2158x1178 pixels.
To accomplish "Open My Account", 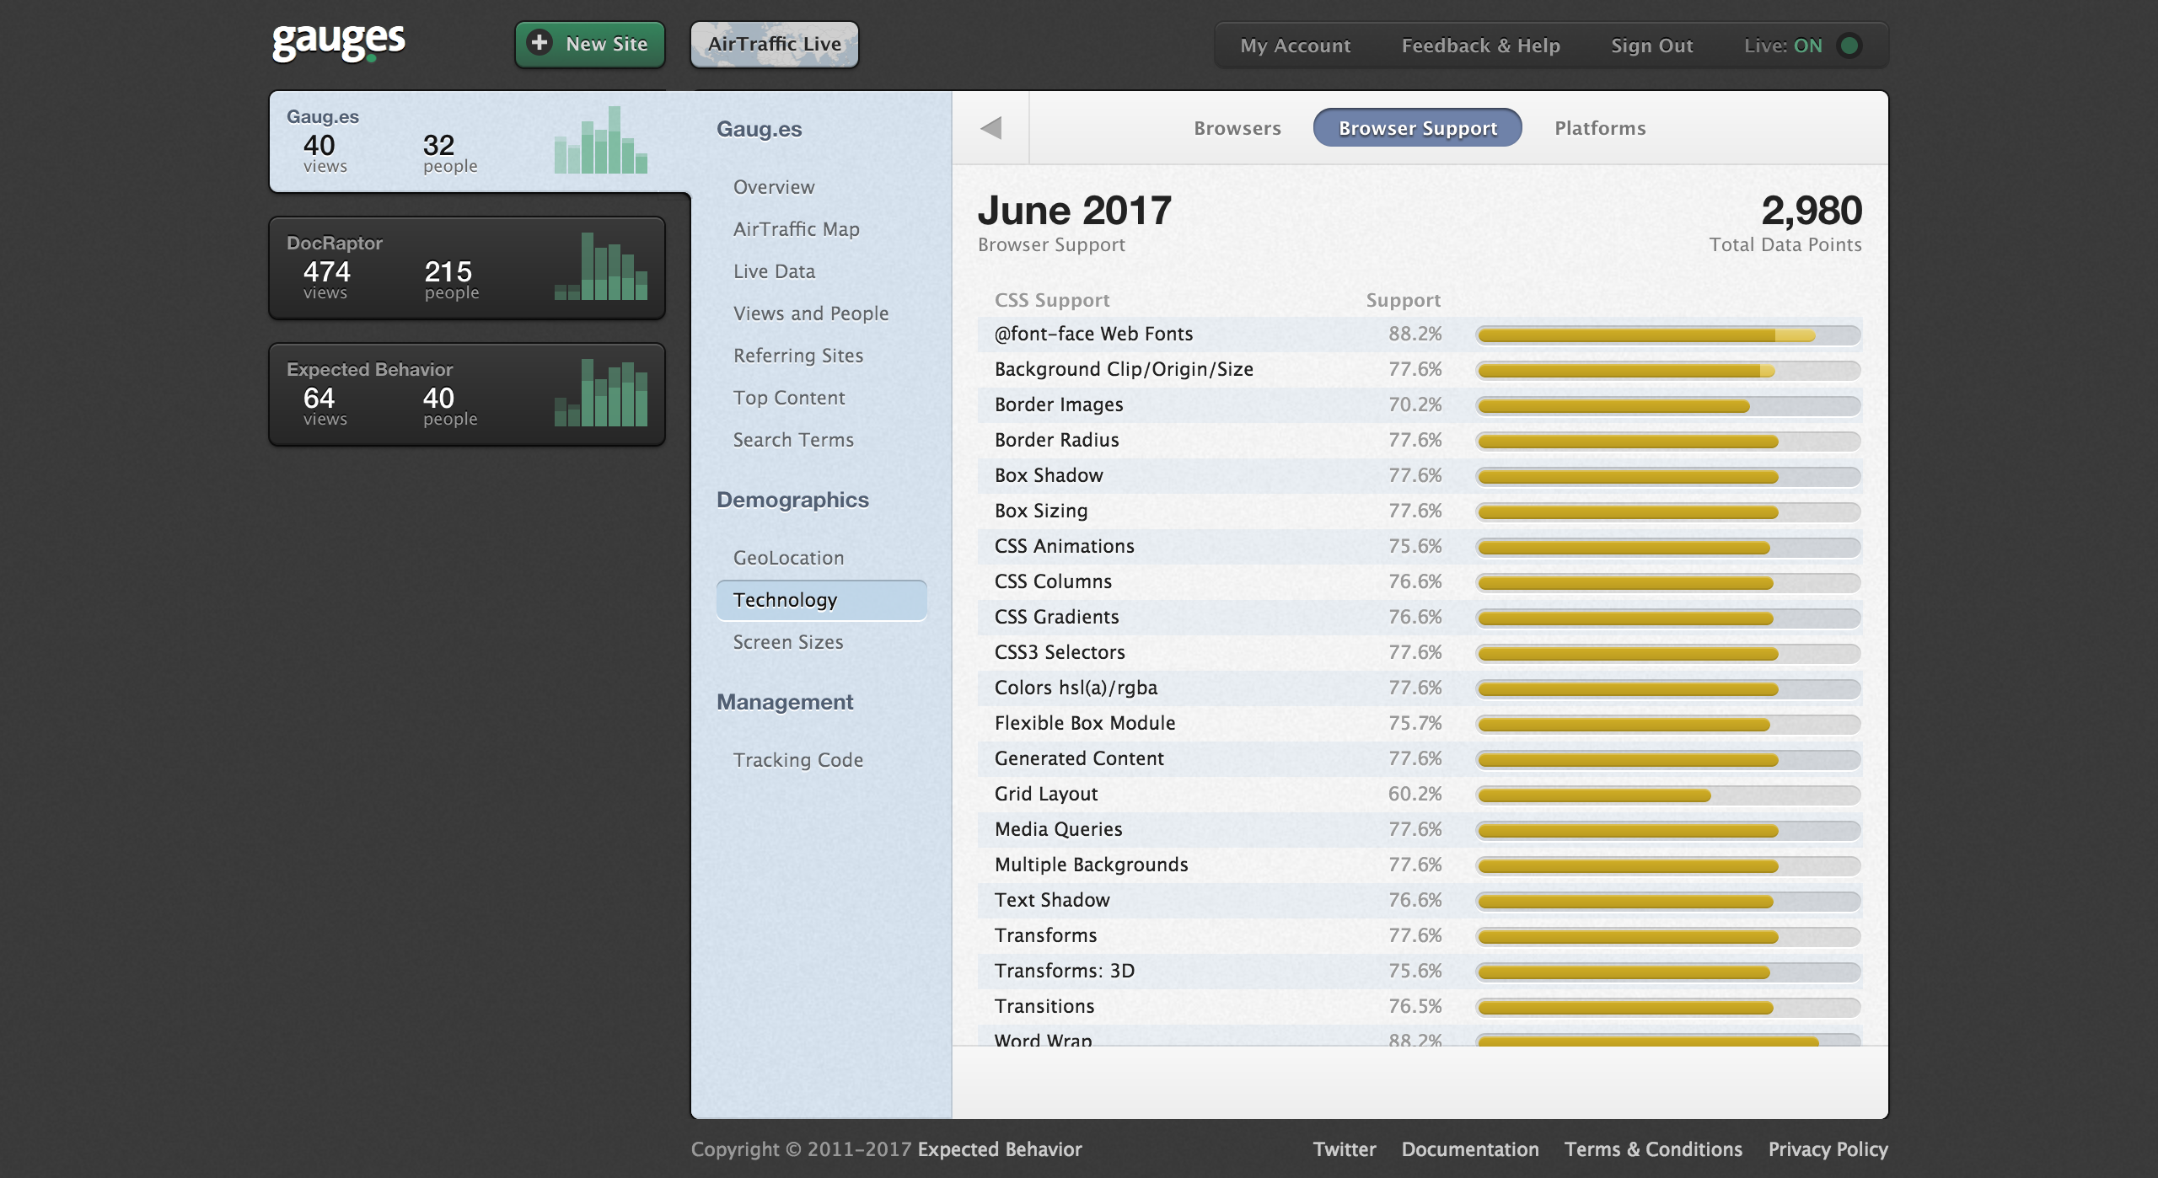I will click(x=1295, y=46).
